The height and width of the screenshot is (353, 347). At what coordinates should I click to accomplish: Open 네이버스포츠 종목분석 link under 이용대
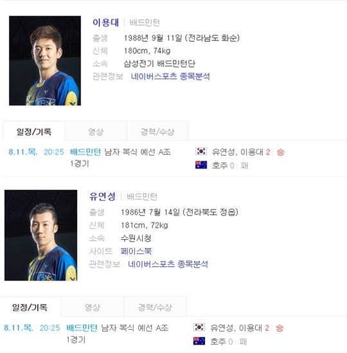pyautogui.click(x=170, y=77)
